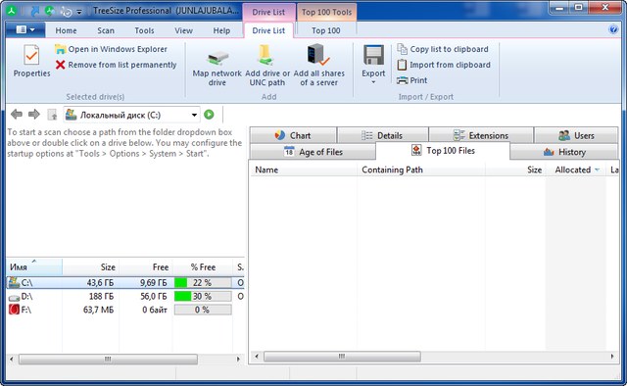Image resolution: width=627 pixels, height=386 pixels.
Task: Click the quick-access refresh icon
Action: (x=66, y=12)
